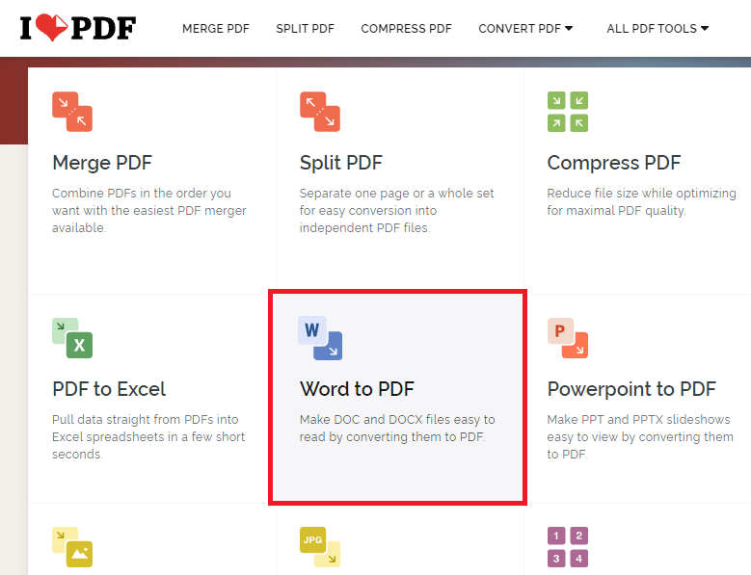Click text 'Separate one page or a whole set'

point(396,194)
